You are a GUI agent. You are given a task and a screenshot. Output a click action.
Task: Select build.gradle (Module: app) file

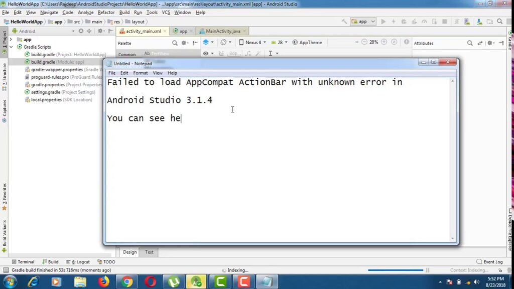57,62
